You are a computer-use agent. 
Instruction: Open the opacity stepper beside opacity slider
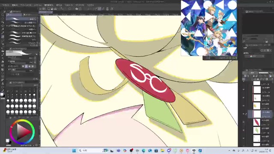coord(35,62)
